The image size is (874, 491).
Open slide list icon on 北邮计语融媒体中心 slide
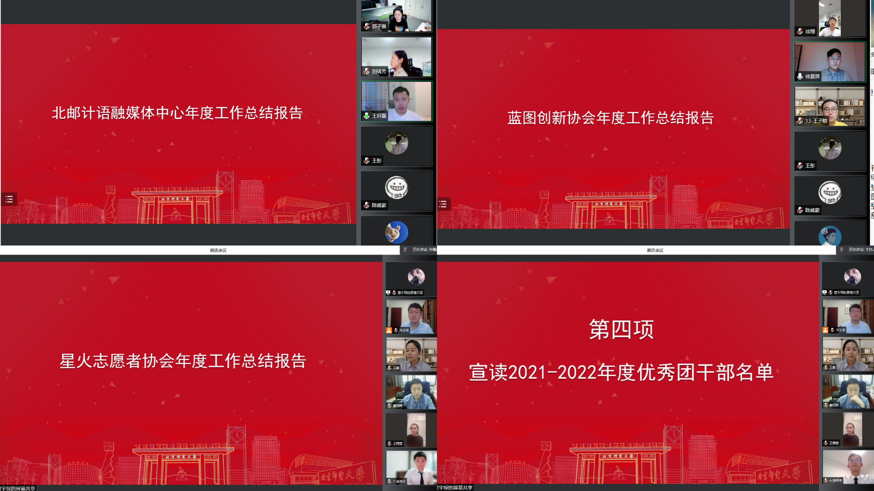tap(9, 199)
